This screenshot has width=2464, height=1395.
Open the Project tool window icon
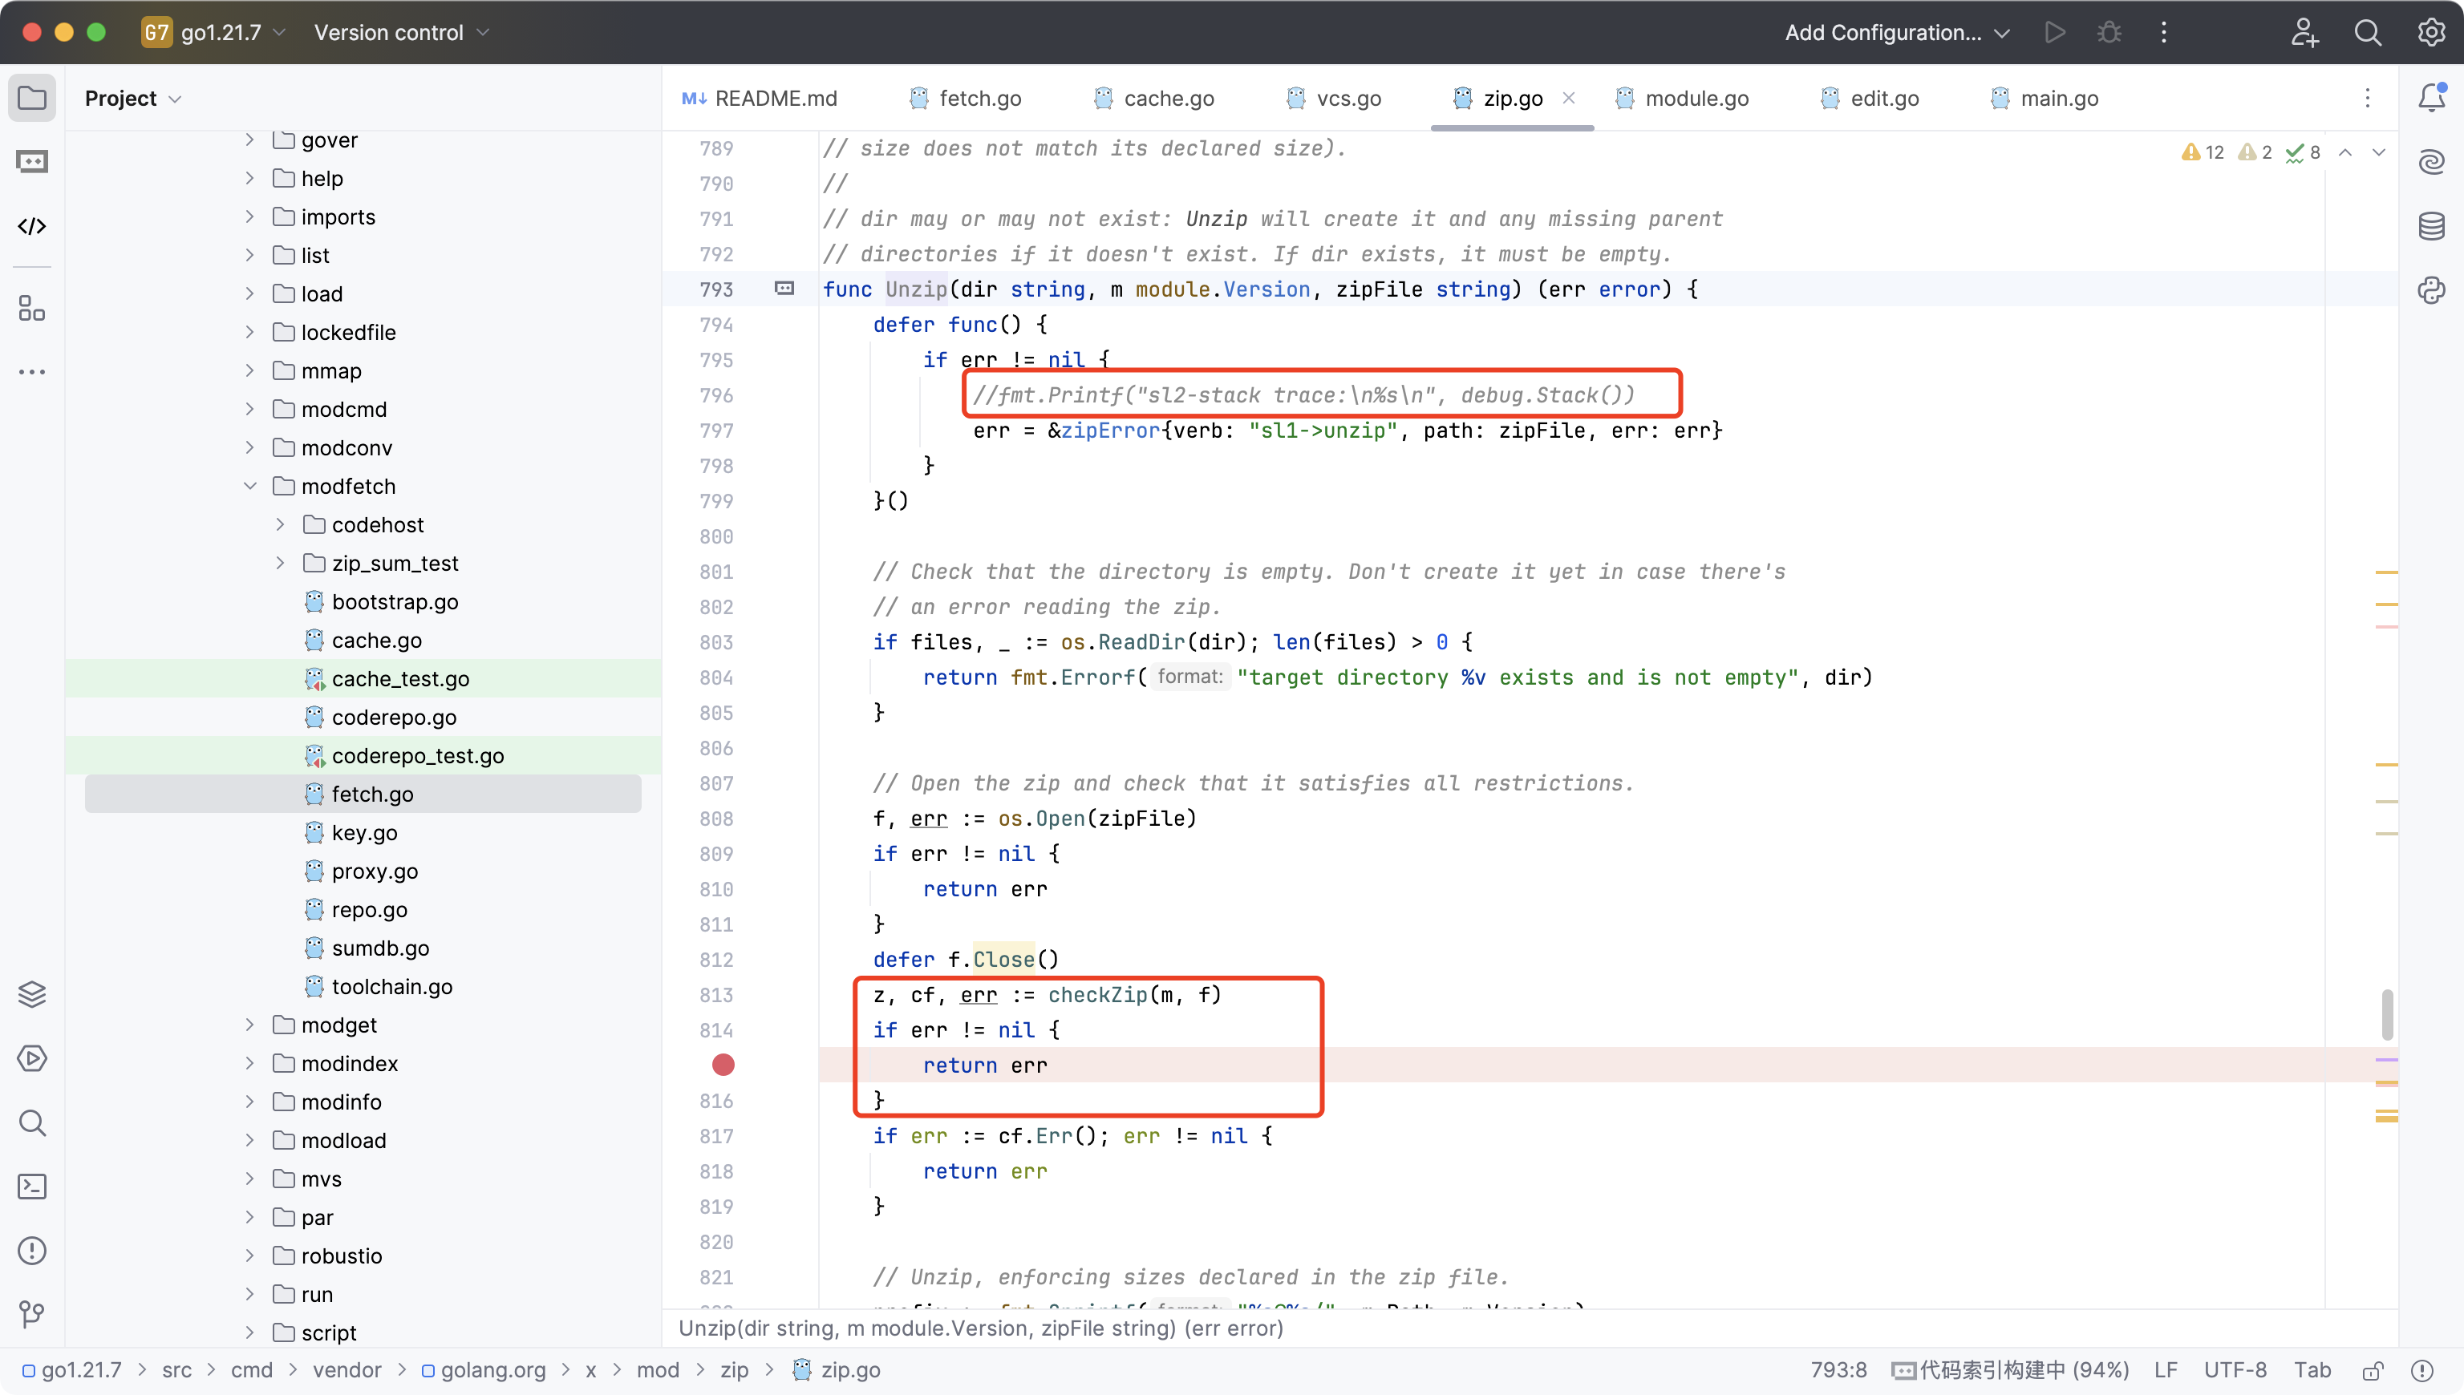click(x=31, y=98)
